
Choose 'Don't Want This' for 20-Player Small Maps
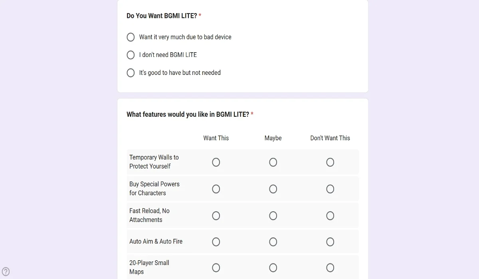(x=330, y=268)
